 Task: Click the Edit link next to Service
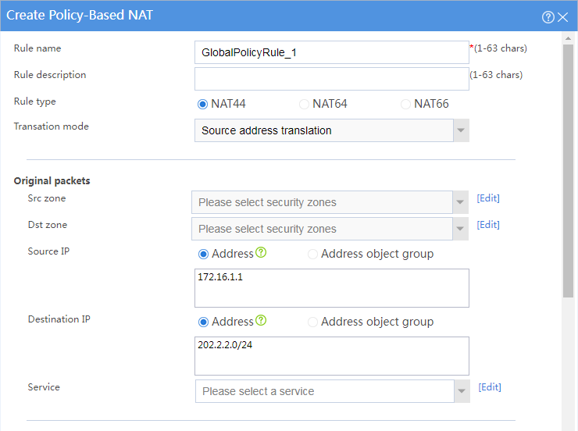tap(490, 387)
